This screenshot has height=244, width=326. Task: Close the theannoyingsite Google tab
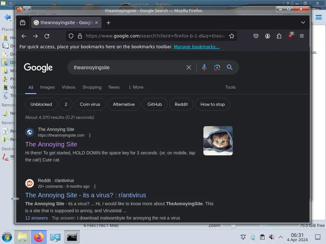[96, 23]
